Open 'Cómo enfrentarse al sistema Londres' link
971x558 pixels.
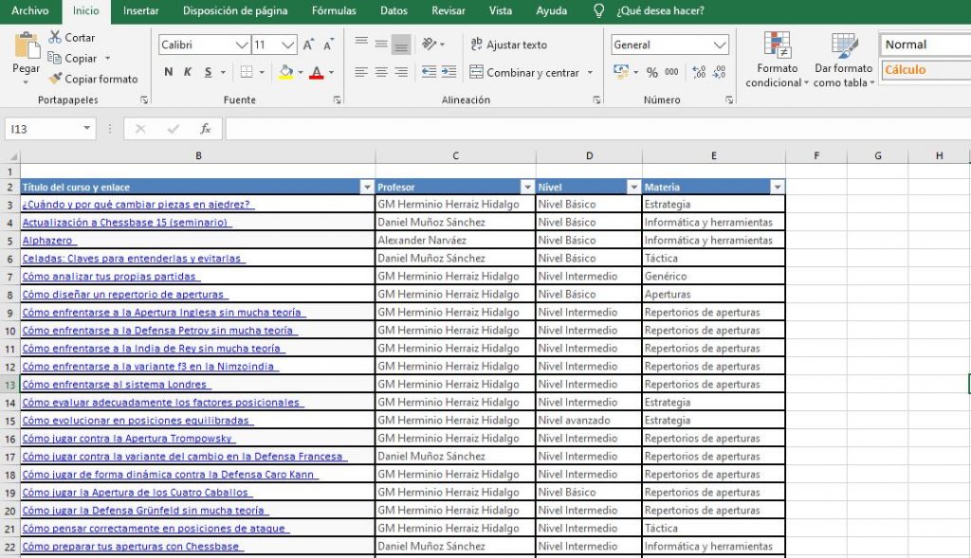(x=115, y=385)
